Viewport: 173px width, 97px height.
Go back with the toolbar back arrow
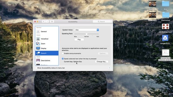coord(44,22)
